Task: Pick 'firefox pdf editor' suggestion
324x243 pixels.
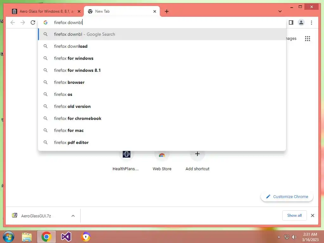Action: [x=162, y=142]
